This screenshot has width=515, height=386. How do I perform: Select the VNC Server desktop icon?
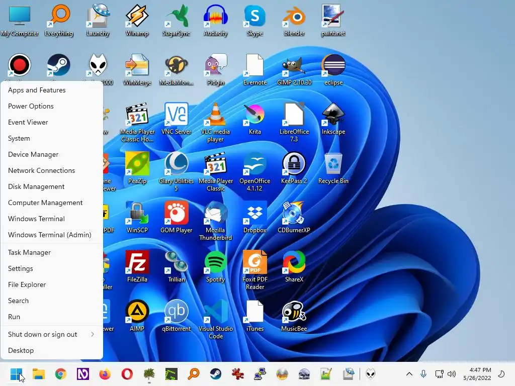[177, 119]
